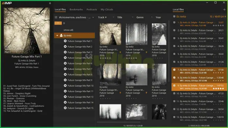The height and width of the screenshot is (128, 228).
Task: Click the playlist menu icon beside duration total
Action: [225, 17]
